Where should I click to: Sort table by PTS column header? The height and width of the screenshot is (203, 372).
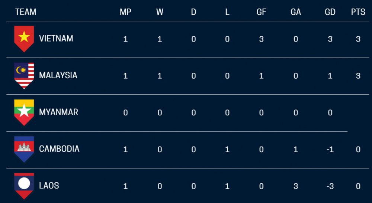point(358,12)
